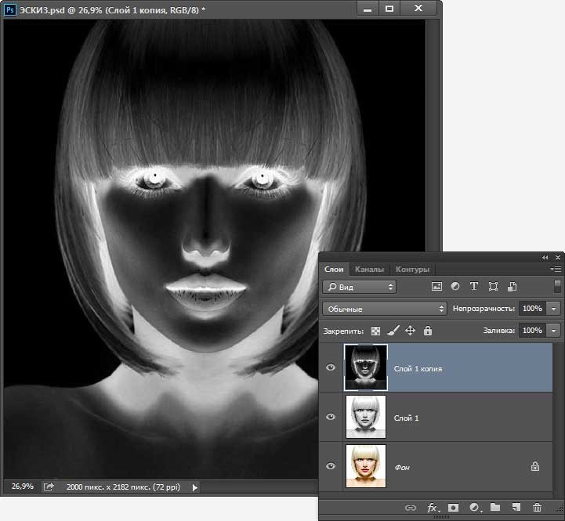The width and height of the screenshot is (565, 521).
Task: Delete layer with trash icon
Action: pyautogui.click(x=537, y=508)
